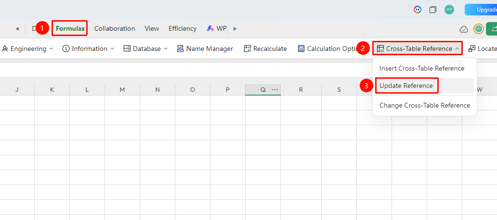Choose Change Cross-Table Reference
The height and width of the screenshot is (220, 497).
[425, 105]
